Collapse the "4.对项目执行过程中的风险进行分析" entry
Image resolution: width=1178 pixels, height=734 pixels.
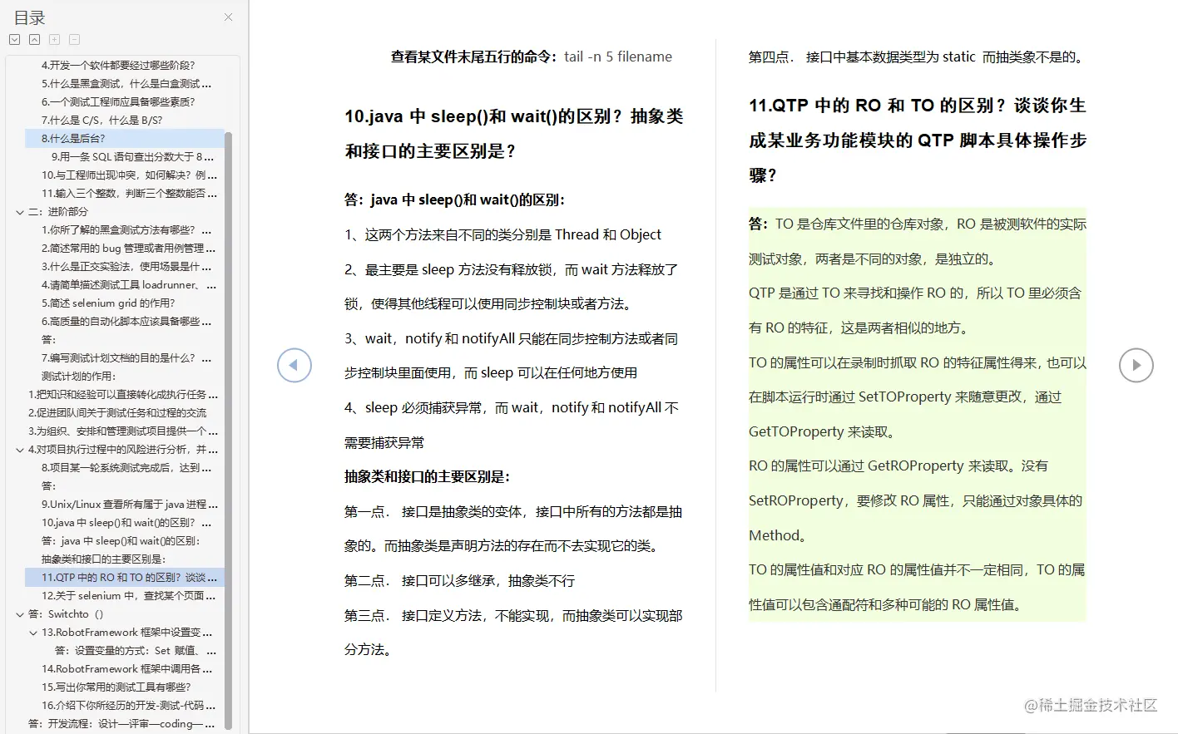point(18,449)
